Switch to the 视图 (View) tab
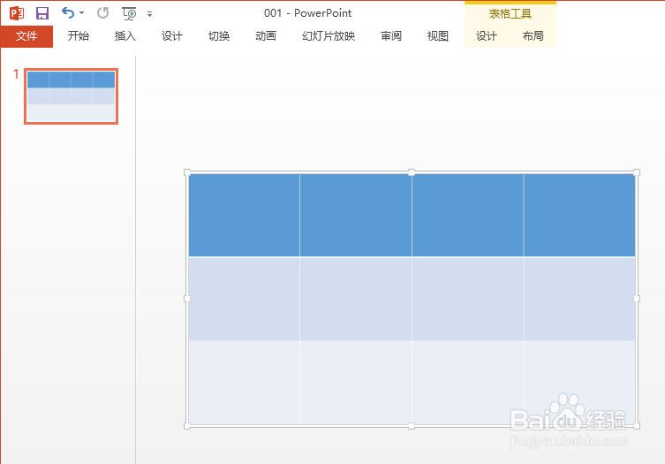665x464 pixels. [438, 36]
